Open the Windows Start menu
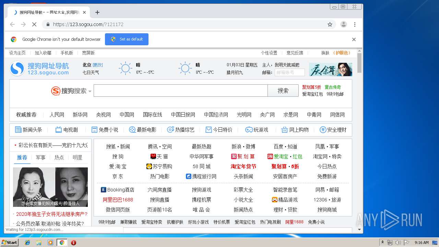The image size is (439, 247). 9,242
